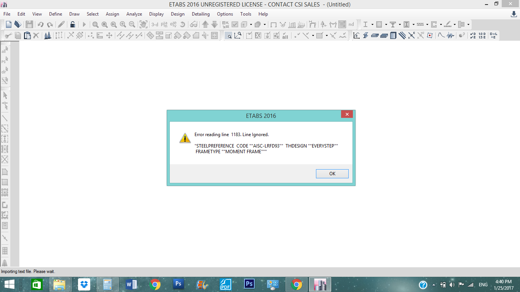Viewport: 520px width, 292px height.
Task: Expand the shear wall design dropdown arrow
Action: [441, 24]
